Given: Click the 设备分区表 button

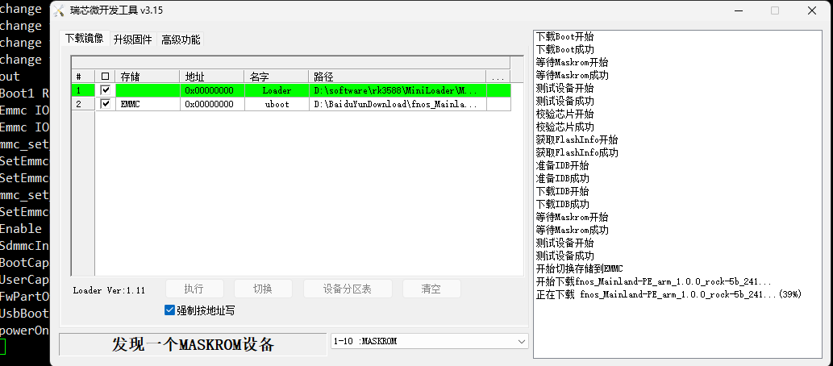Looking at the screenshot, I should coord(348,289).
